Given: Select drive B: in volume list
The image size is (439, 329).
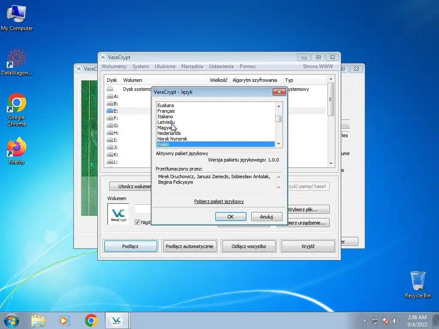Looking at the screenshot, I should (x=112, y=104).
